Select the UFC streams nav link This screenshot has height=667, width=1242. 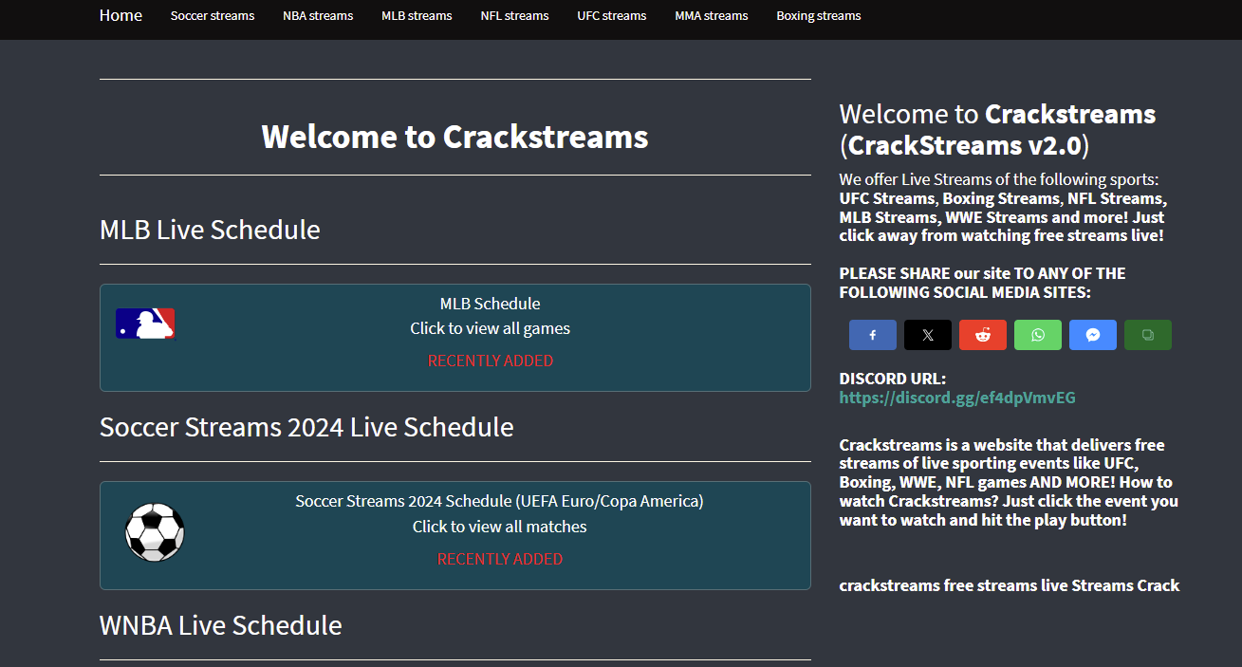pos(612,15)
